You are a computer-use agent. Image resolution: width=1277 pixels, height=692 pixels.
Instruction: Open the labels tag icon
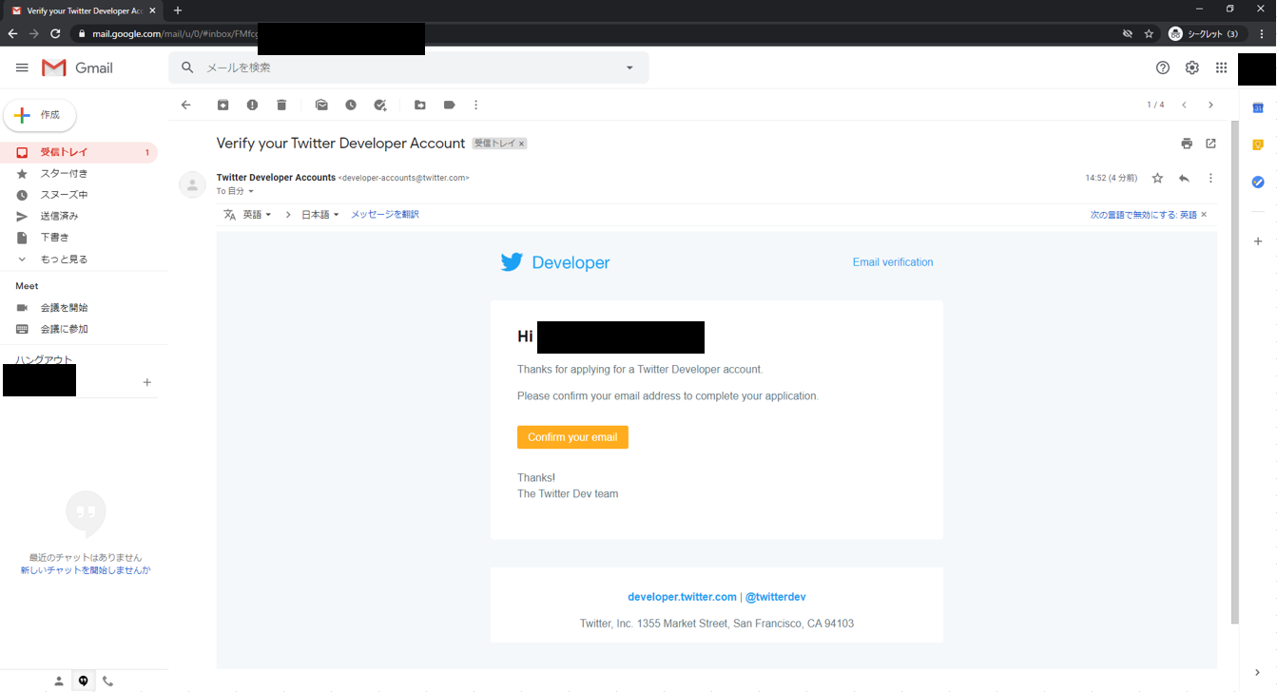click(x=450, y=105)
